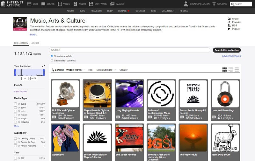Check the audio media type checkbox
Viewport: 255px width, 161px height.
coord(15,104)
